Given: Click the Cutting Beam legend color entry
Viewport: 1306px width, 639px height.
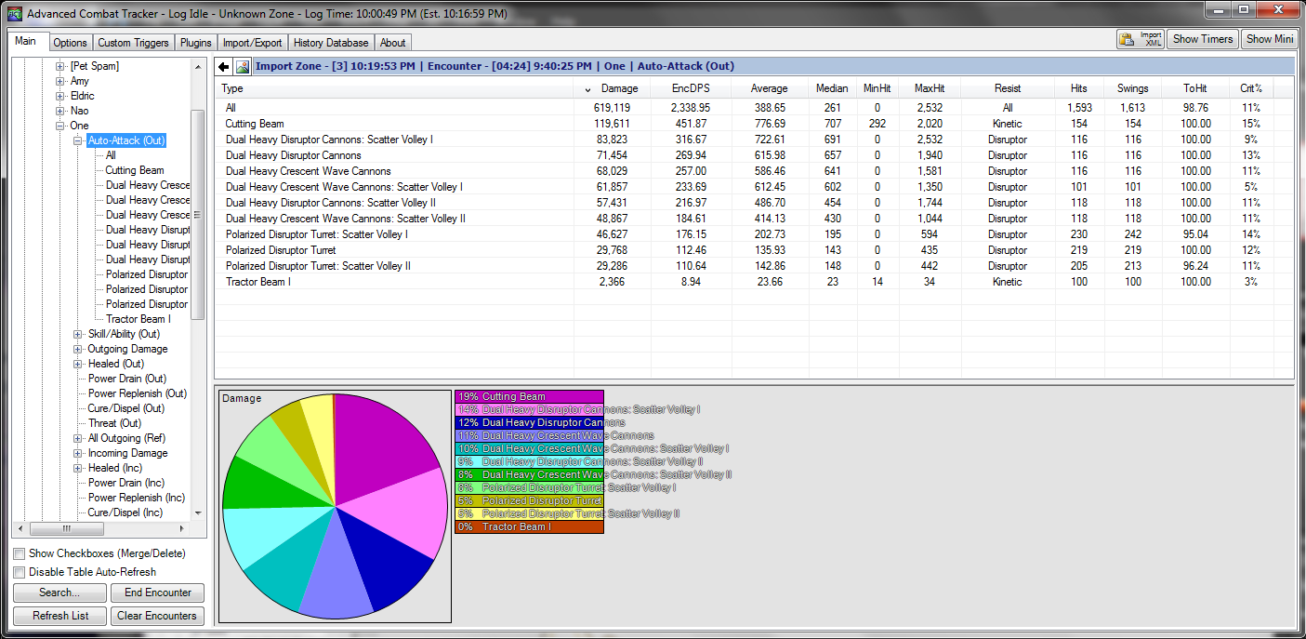Looking at the screenshot, I should [x=528, y=397].
